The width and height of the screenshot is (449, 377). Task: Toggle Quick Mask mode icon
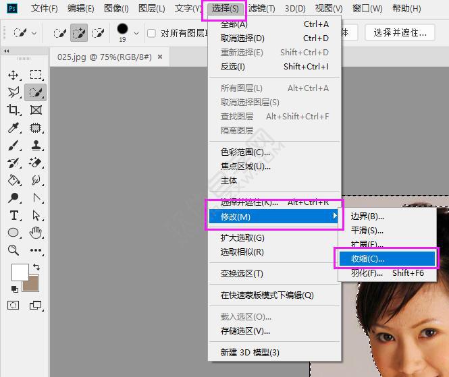coord(14,306)
